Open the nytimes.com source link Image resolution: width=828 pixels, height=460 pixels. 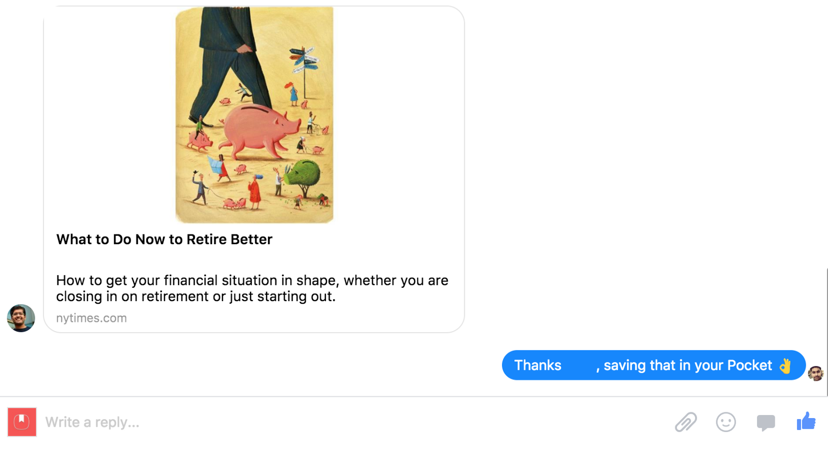(x=92, y=318)
